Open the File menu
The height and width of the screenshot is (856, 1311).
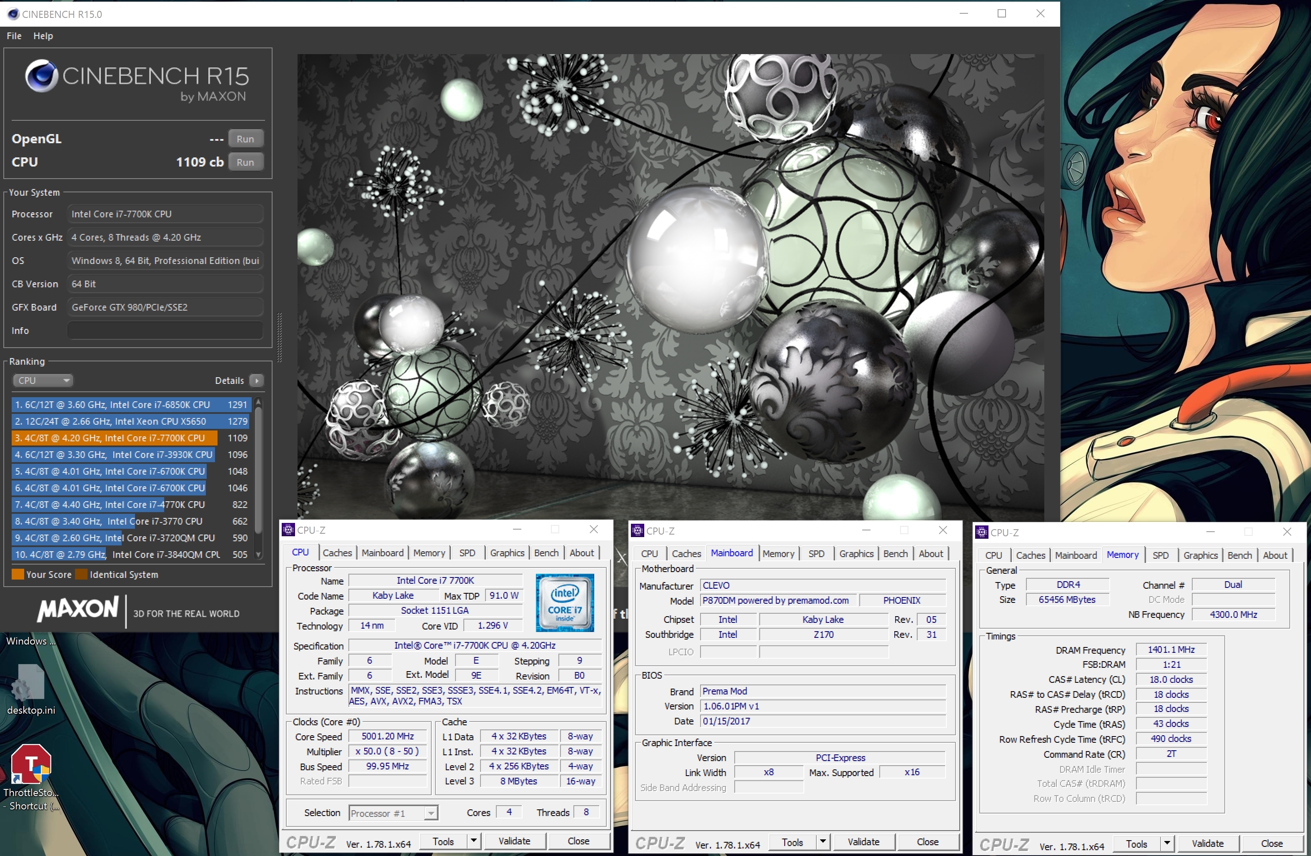click(14, 36)
